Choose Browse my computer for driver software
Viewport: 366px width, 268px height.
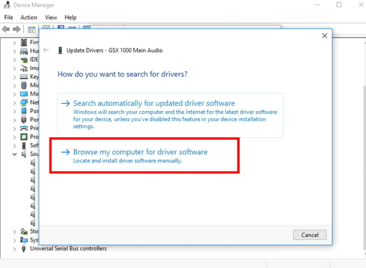coord(140,152)
